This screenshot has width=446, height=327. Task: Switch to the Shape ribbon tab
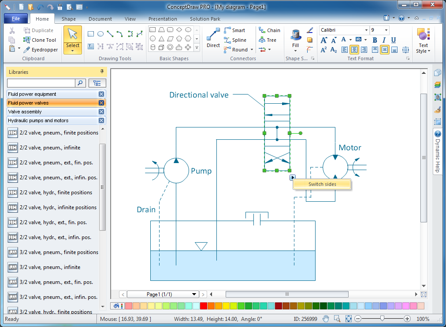[68, 19]
